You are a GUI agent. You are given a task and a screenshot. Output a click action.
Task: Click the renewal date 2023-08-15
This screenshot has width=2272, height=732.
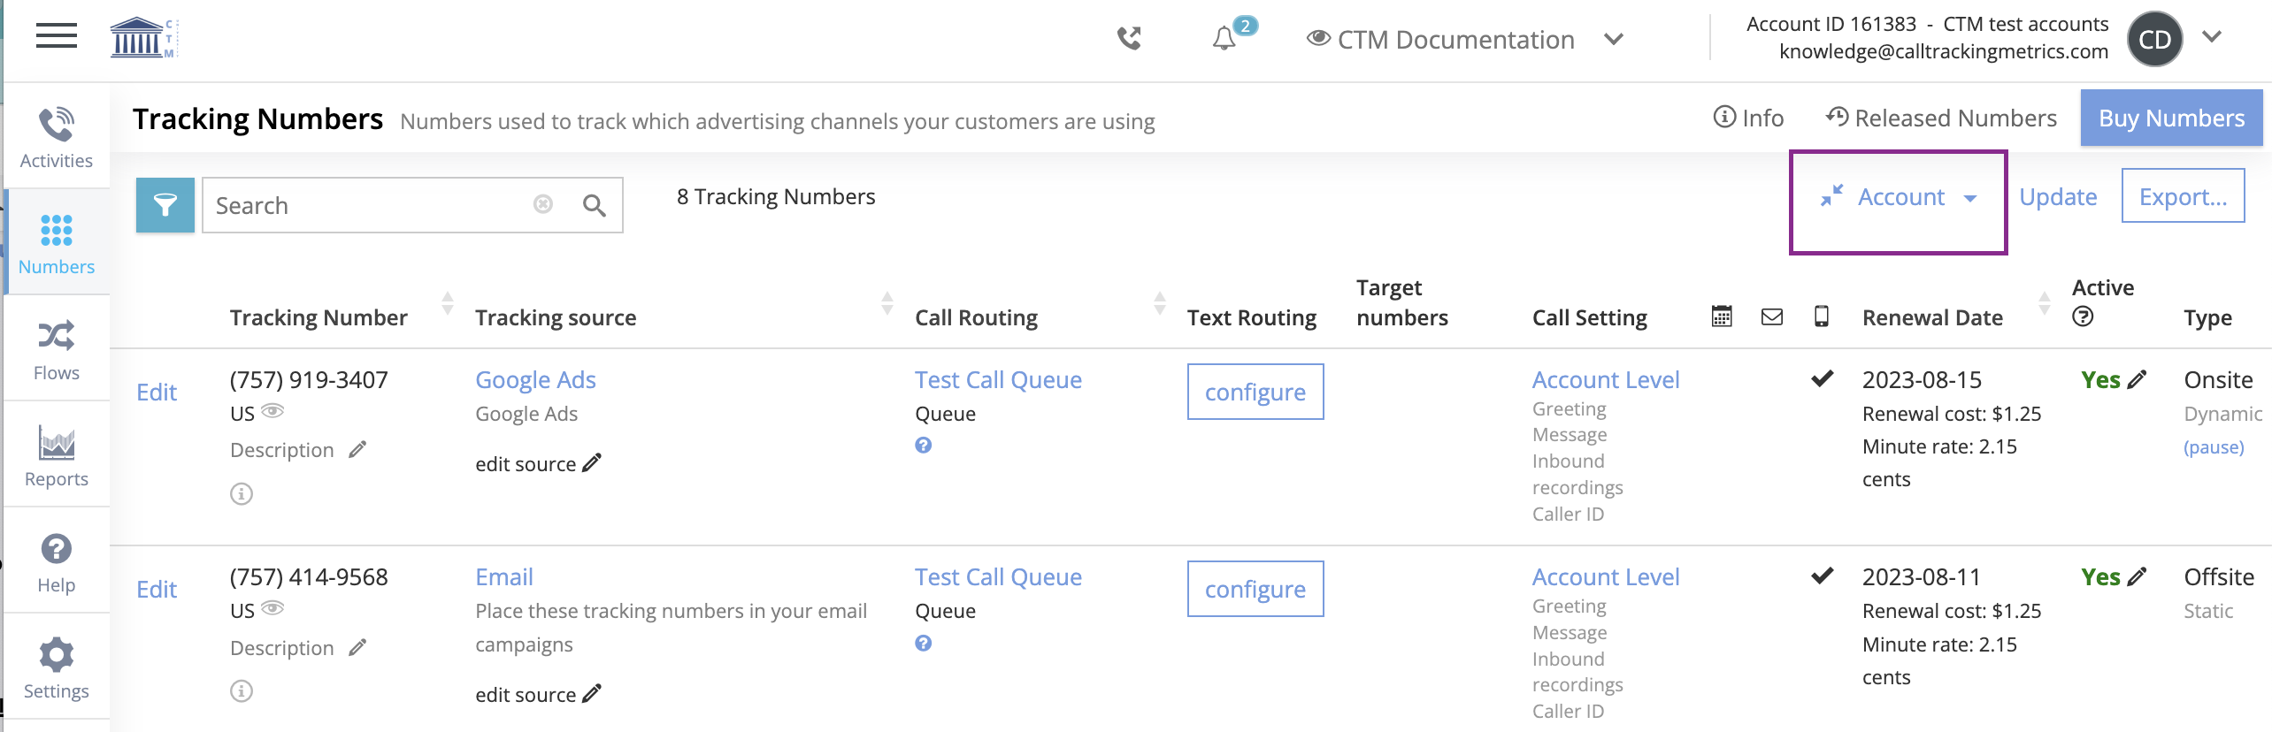pos(1922,379)
